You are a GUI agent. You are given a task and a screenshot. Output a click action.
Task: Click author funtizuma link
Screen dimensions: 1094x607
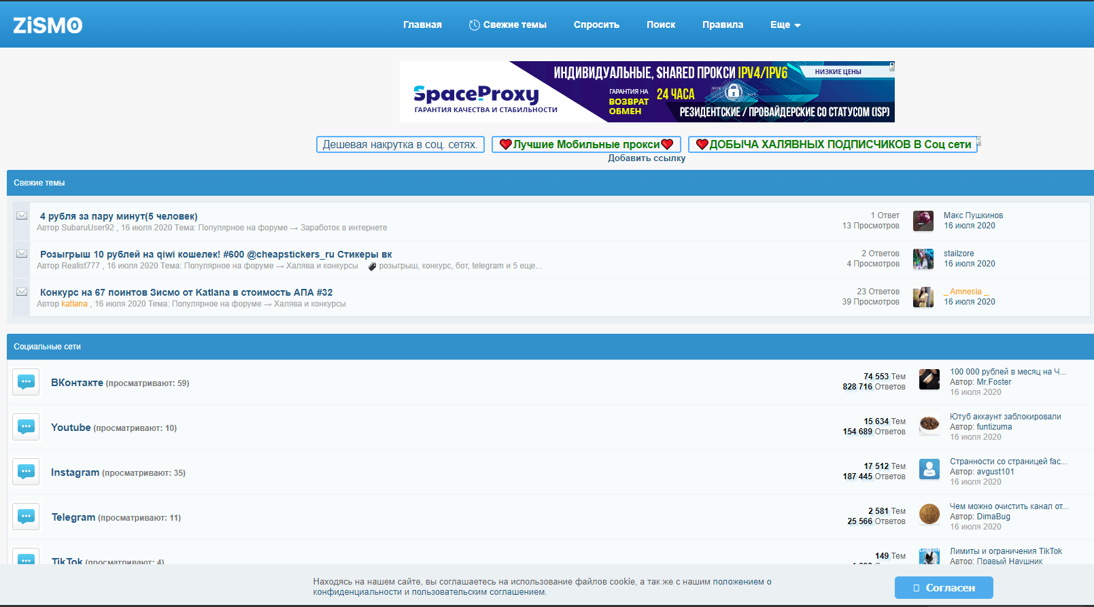(x=994, y=427)
